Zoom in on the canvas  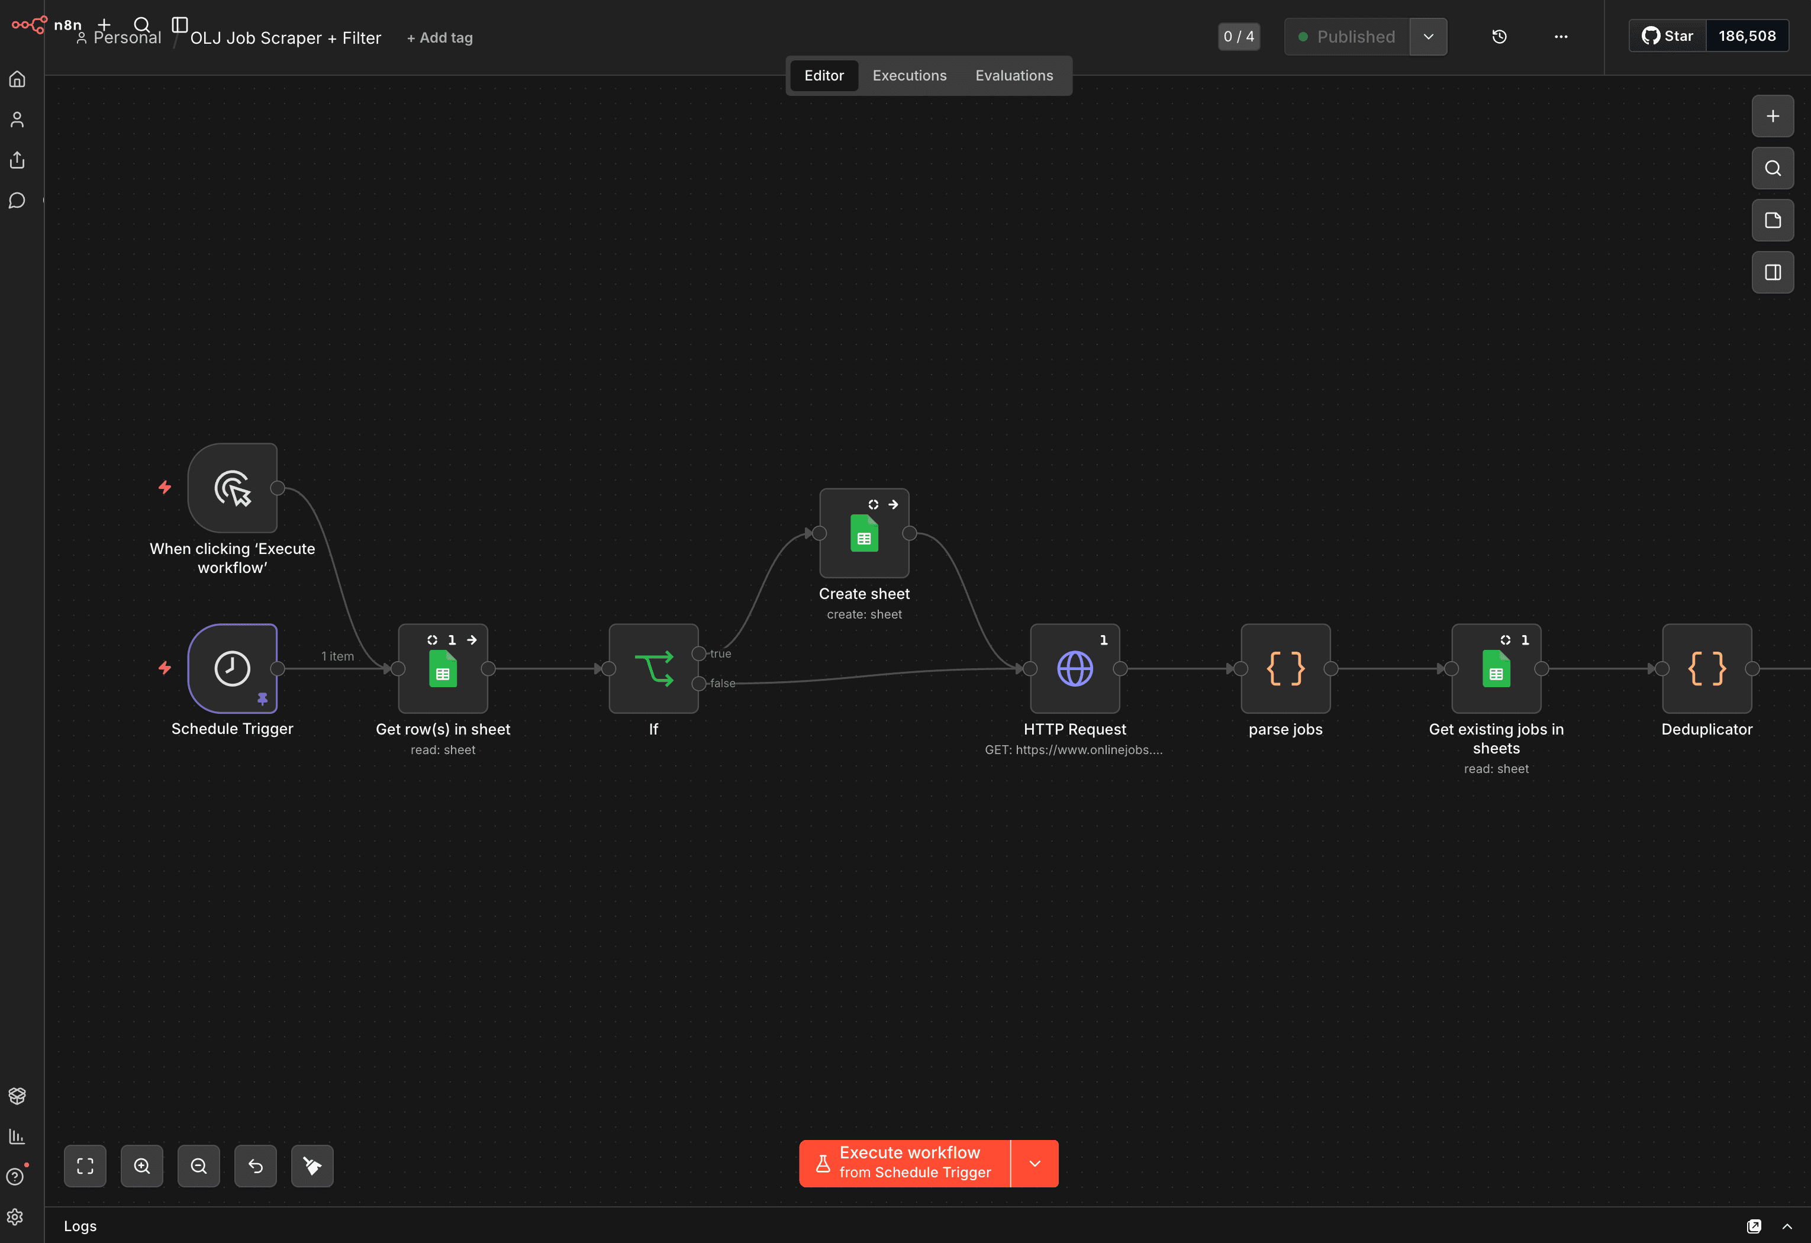142,1166
